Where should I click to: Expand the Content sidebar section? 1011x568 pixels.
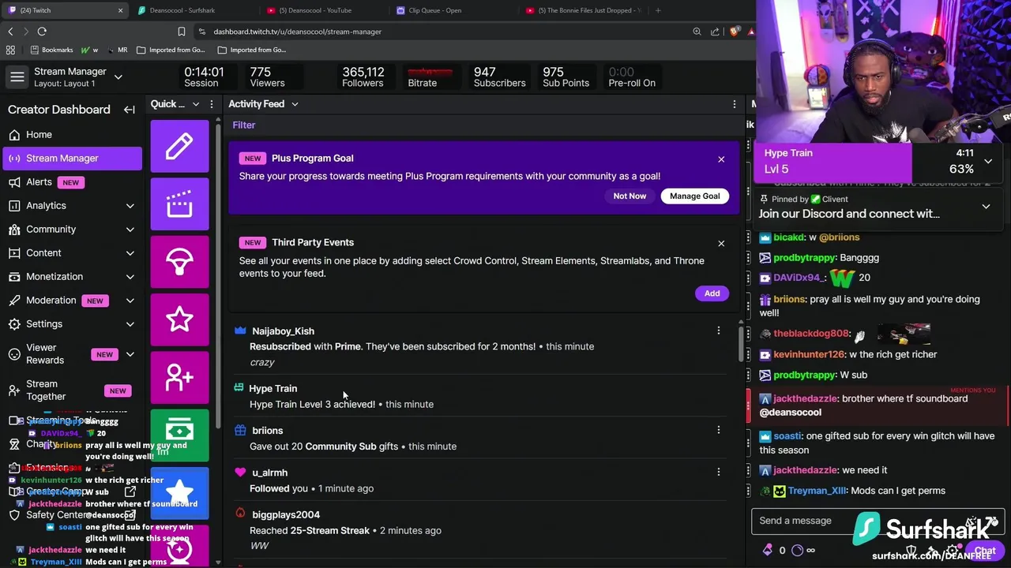pyautogui.click(x=130, y=253)
